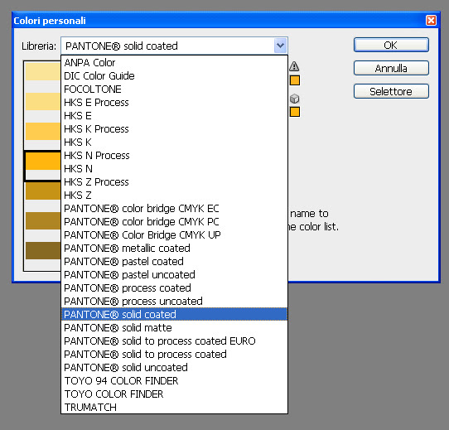Image resolution: width=449 pixels, height=430 pixels.
Task: Choose TOYO 94 COLOR FINDER
Action: 174,381
